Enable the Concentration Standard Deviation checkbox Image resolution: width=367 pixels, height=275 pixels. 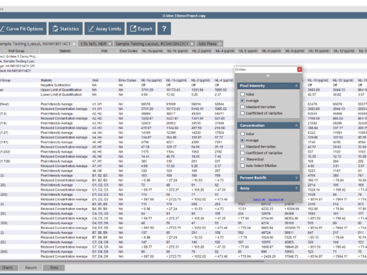[x=243, y=146]
